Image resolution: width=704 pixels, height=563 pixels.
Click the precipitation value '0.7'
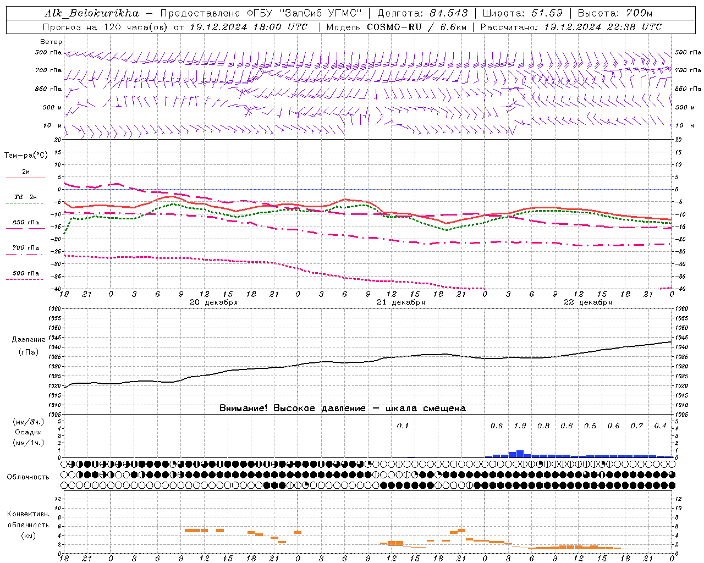(637, 426)
